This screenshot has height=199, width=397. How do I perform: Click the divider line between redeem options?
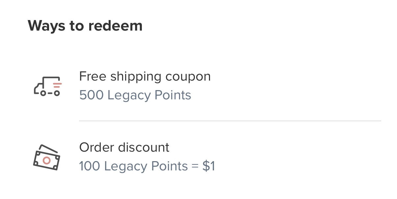point(230,121)
